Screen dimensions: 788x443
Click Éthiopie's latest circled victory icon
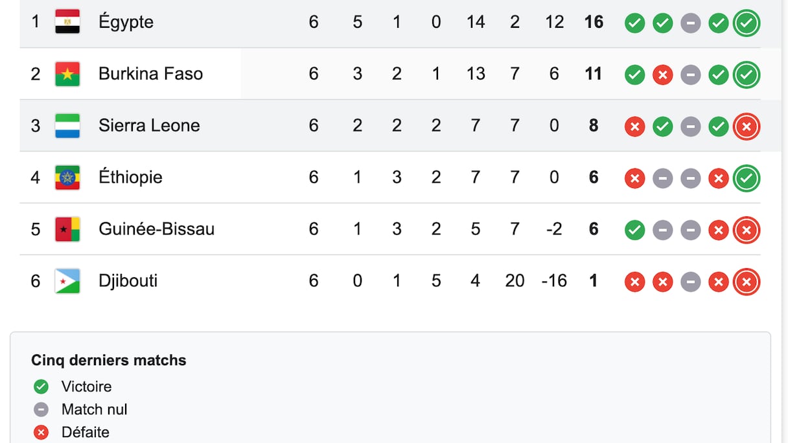tap(746, 179)
